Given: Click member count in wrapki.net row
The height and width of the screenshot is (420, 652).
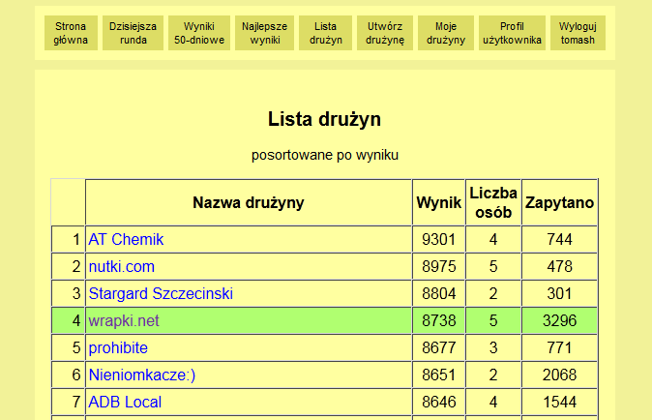Looking at the screenshot, I should tap(493, 320).
